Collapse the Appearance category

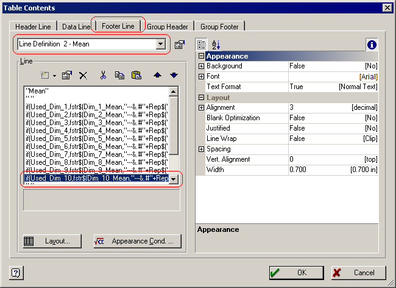coord(201,56)
